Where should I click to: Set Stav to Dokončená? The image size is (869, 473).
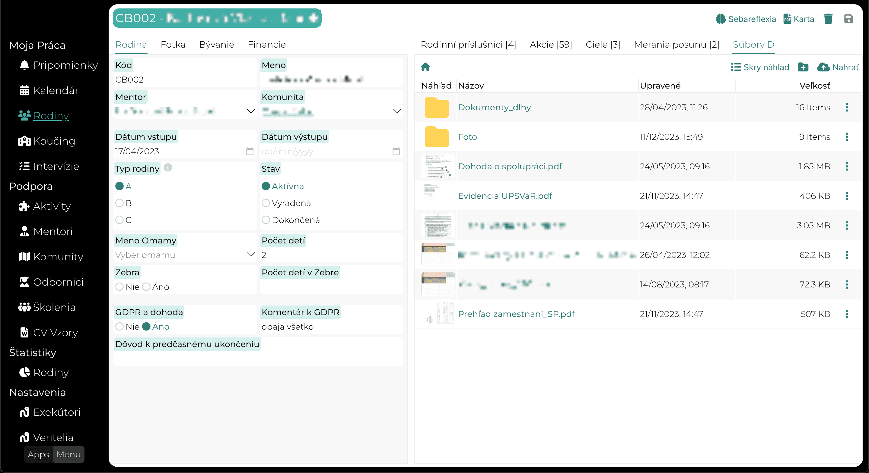point(266,220)
